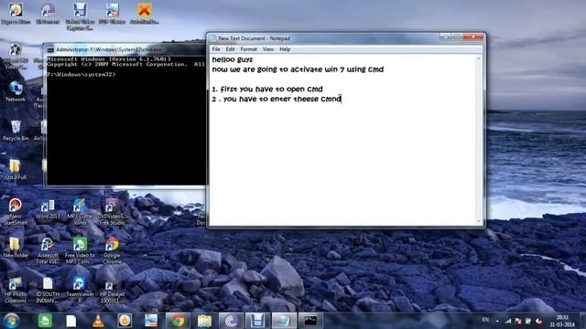586x329 pixels.
Task: Select the ID SOUTH INDIAN desktop file
Action: (x=48, y=291)
